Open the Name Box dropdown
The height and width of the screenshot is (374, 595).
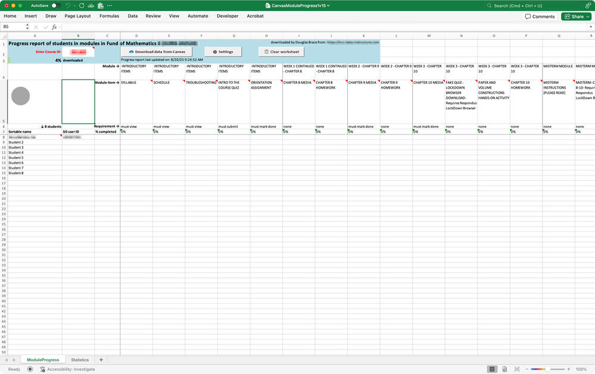tap(27, 27)
